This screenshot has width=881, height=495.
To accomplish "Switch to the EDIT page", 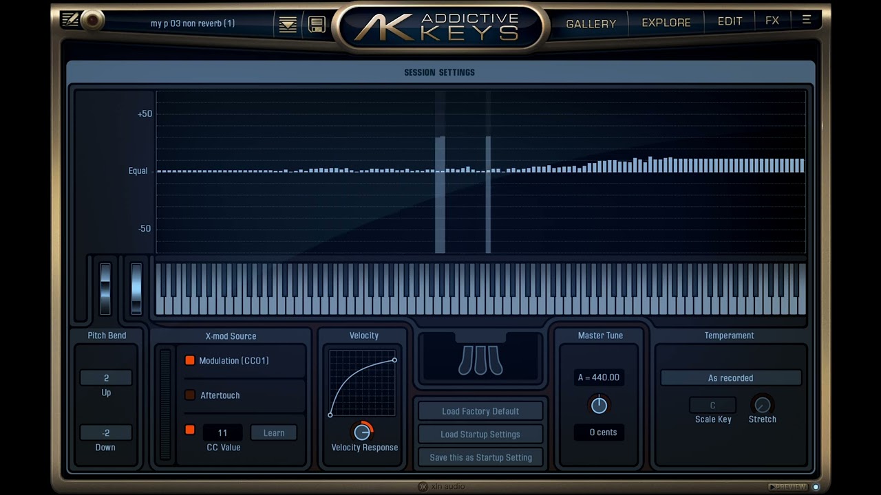I will click(x=730, y=21).
